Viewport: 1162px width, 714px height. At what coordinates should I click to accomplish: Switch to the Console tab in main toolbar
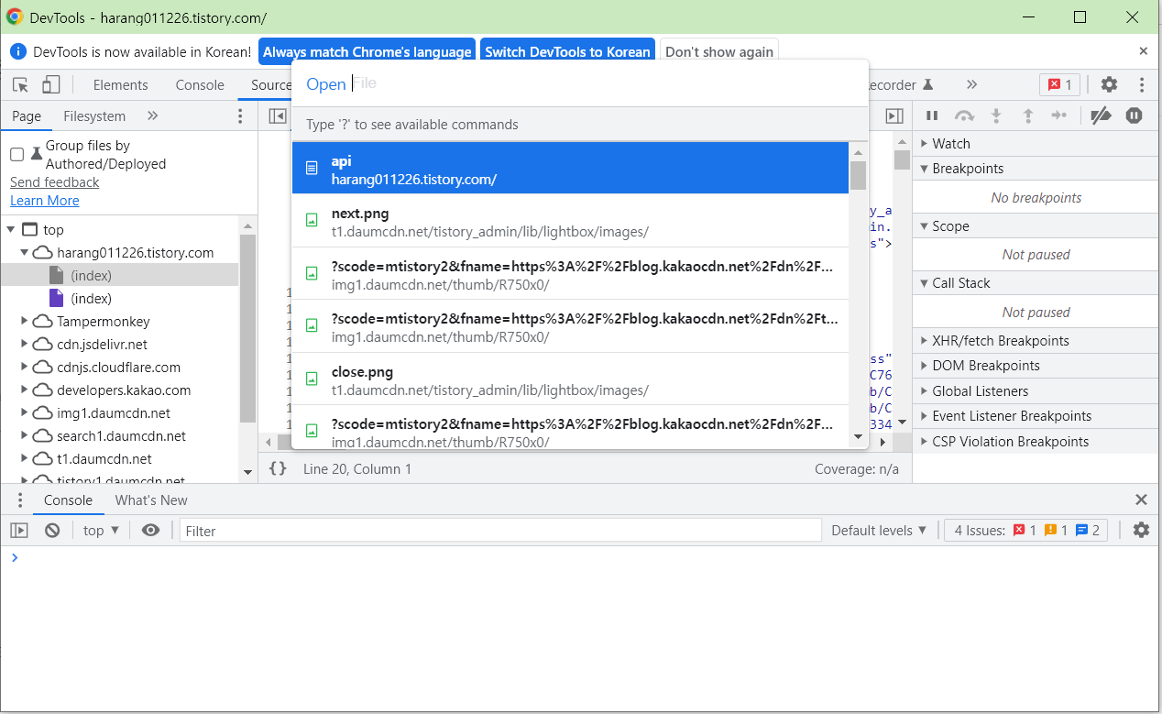coord(200,85)
